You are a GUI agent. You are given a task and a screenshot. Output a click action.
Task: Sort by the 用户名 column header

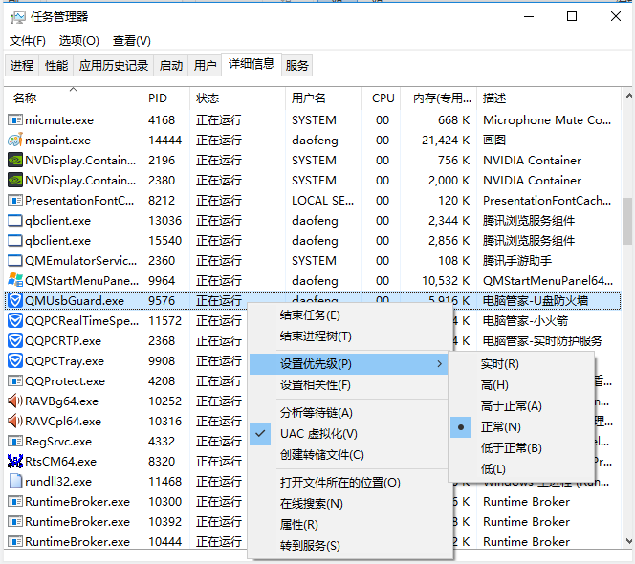(323, 98)
